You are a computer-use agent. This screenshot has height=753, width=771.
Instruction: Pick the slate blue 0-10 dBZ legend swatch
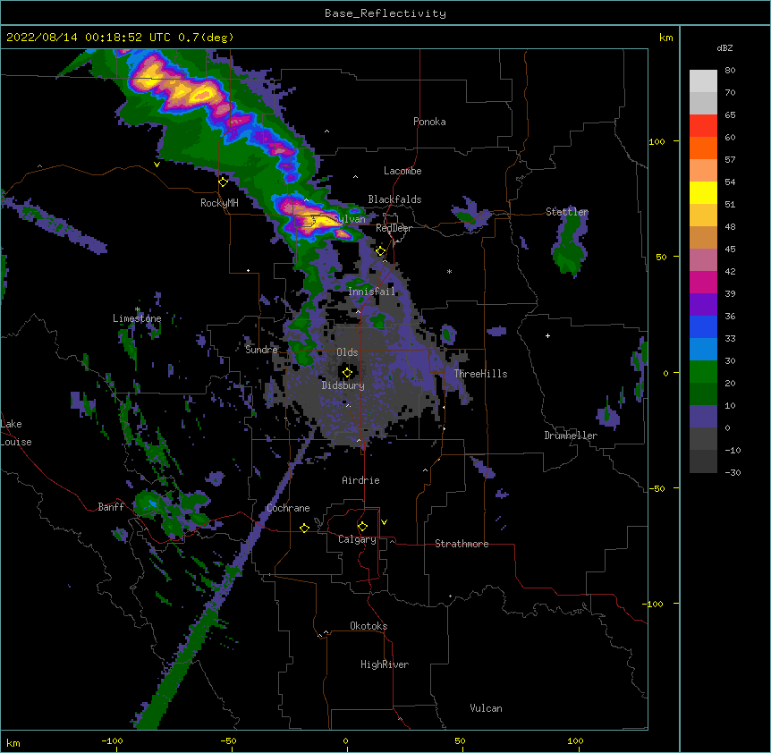(x=703, y=417)
